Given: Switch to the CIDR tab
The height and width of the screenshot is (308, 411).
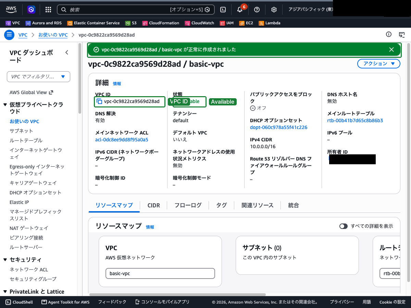Looking at the screenshot, I should 154,205.
